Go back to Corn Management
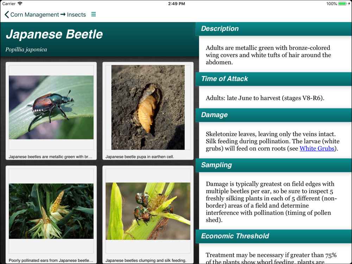This screenshot has height=264, width=352. (x=34, y=14)
